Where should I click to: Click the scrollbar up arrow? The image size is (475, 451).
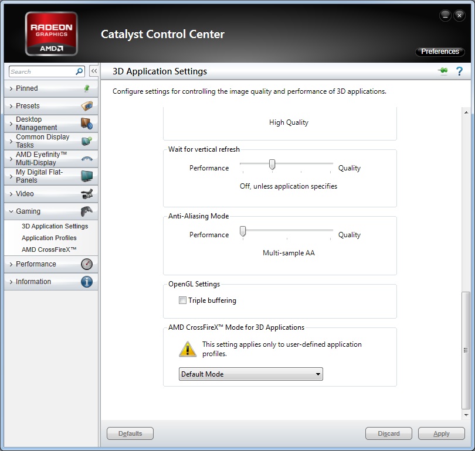tap(466, 112)
